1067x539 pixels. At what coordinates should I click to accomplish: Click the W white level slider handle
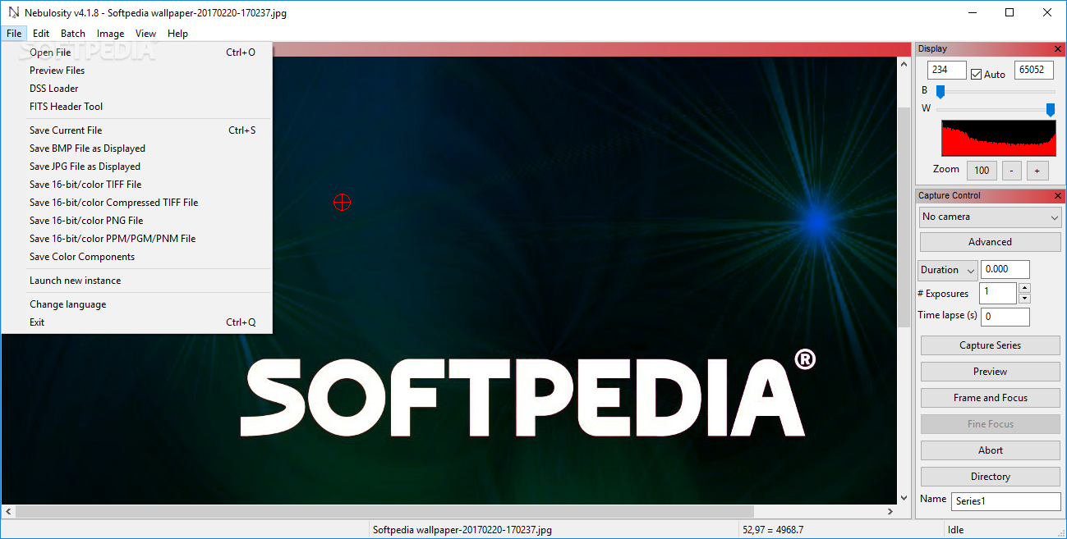point(1050,109)
